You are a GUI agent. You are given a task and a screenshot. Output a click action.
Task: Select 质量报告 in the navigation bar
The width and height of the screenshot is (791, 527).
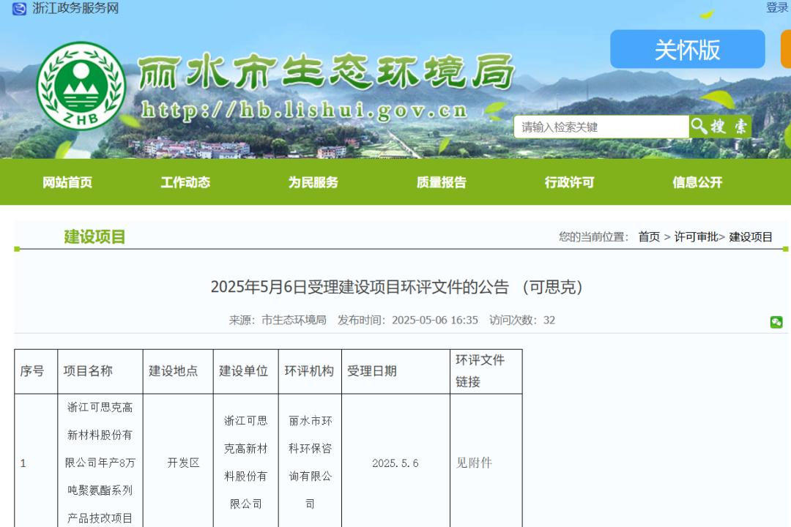tap(442, 183)
